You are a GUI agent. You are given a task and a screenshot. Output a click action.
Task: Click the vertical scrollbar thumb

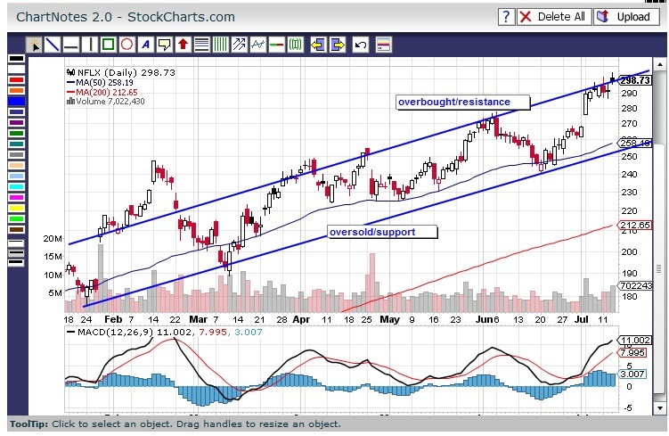659,269
